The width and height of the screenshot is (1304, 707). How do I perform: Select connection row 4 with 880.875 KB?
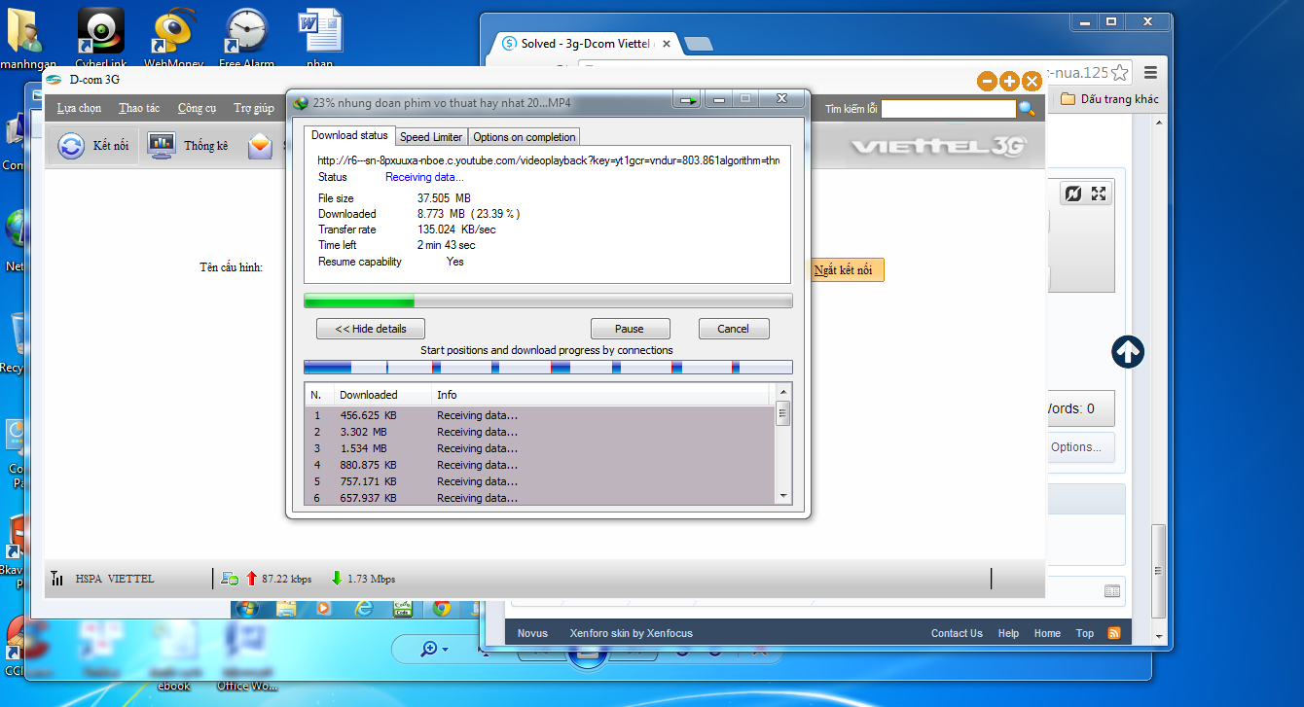[x=540, y=465]
